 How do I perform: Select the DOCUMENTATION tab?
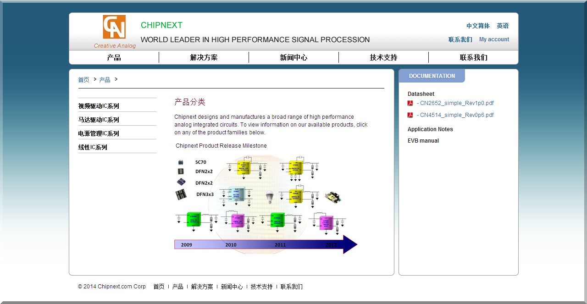[432, 76]
